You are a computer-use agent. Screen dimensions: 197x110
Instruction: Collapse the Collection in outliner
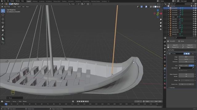coord(167,6)
